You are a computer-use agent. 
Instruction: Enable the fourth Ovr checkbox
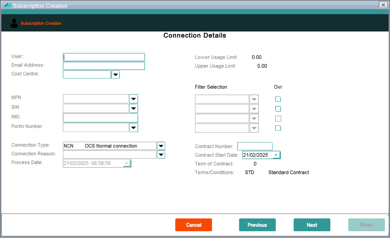pos(278,128)
